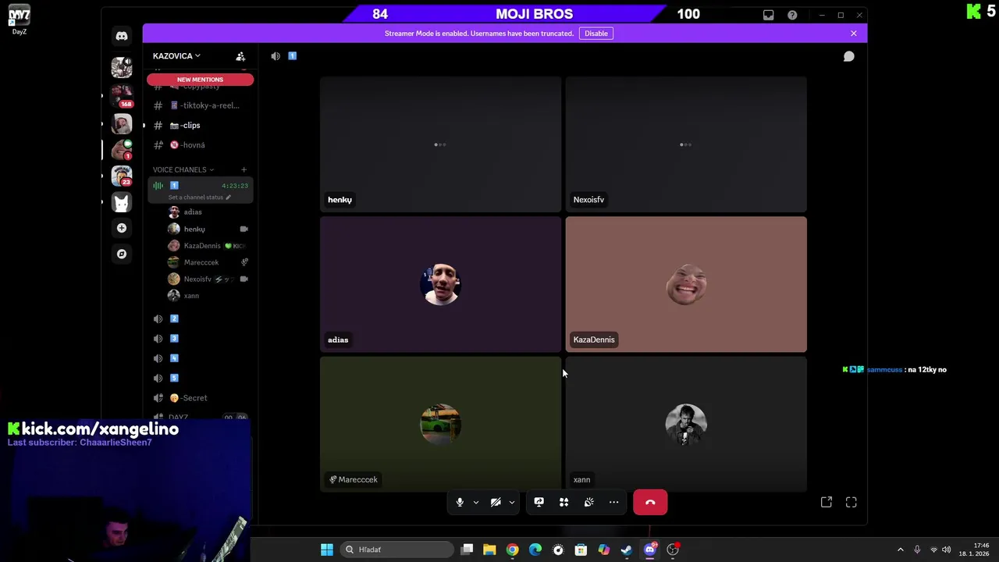
Task: Click the Windows search box Hľadať
Action: (x=398, y=550)
